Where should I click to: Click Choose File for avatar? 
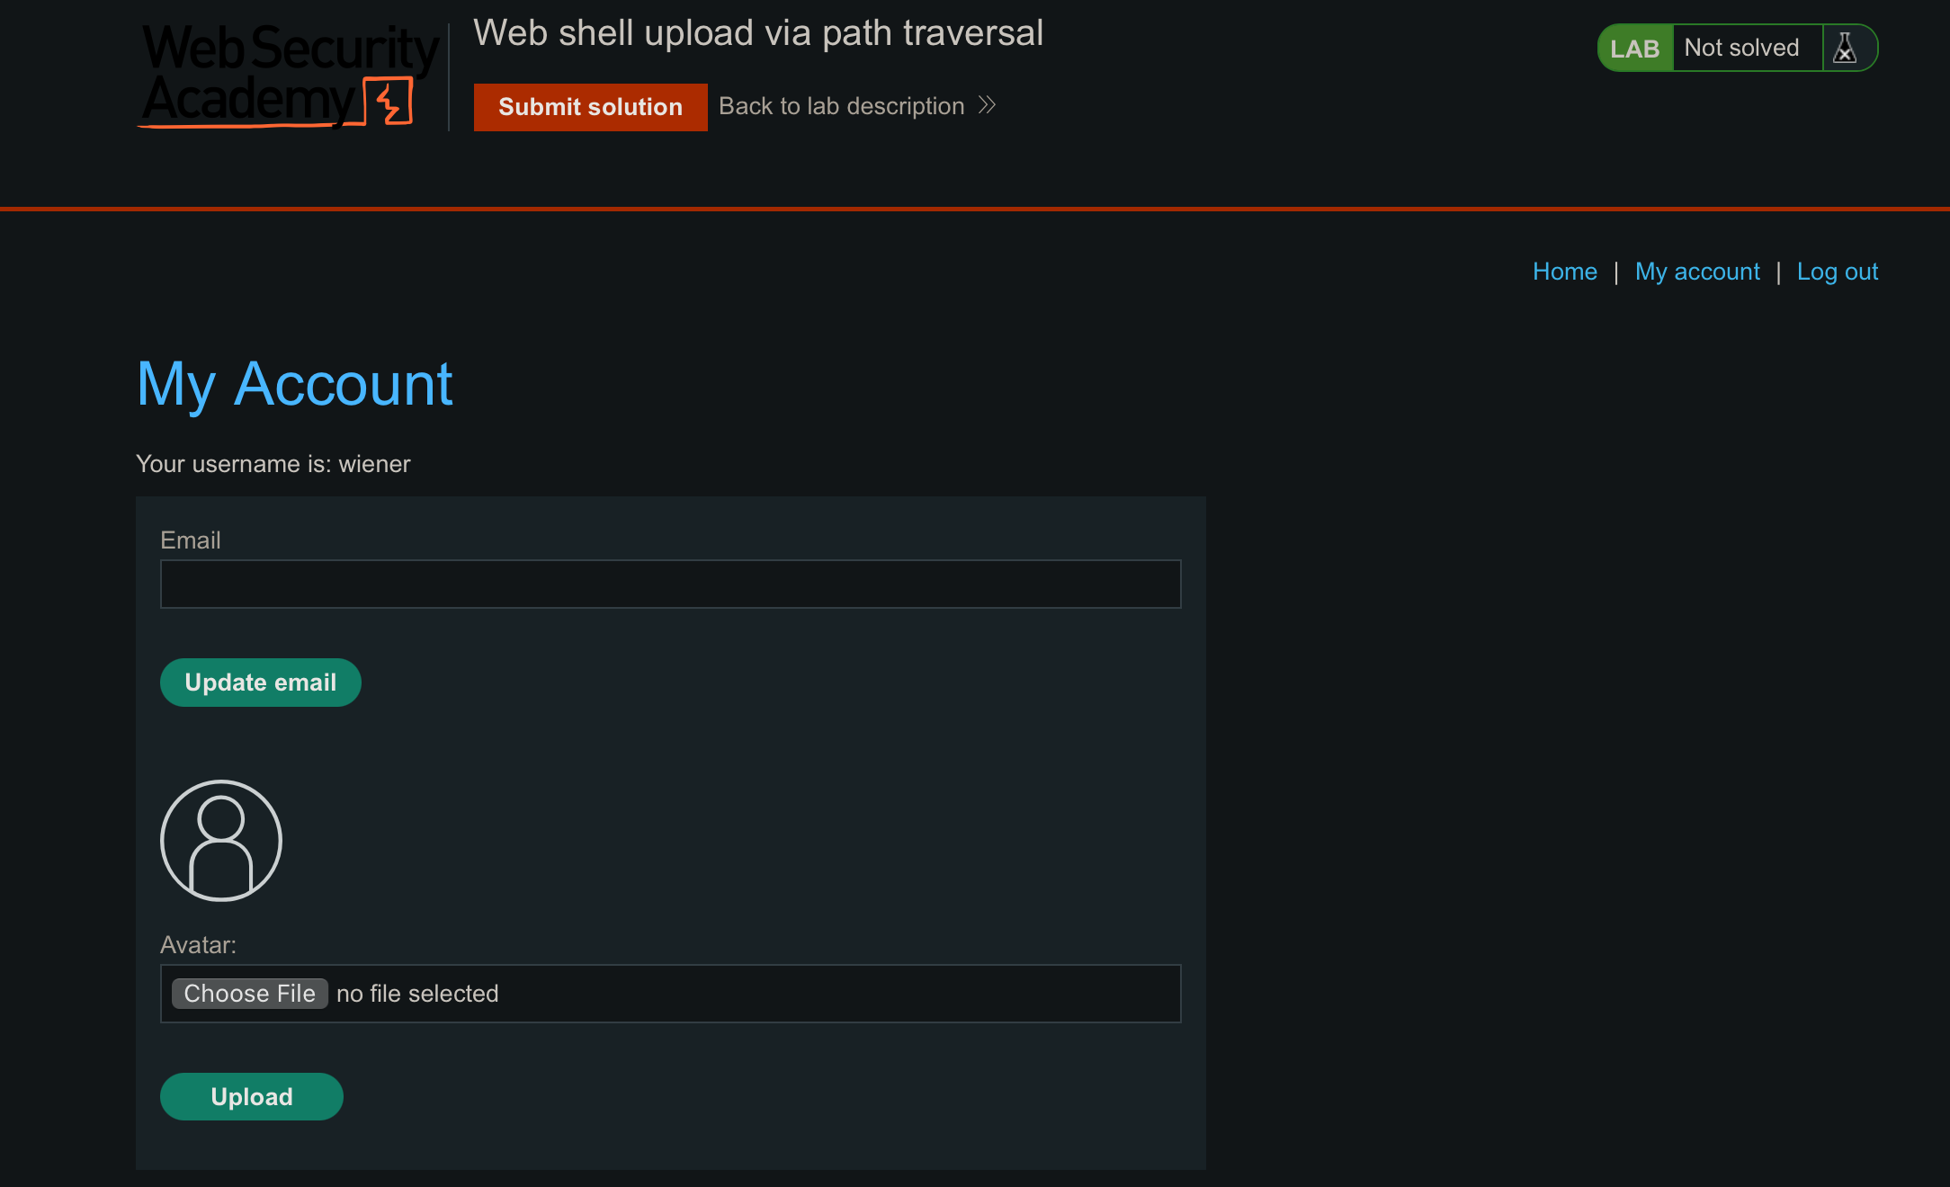coord(249,994)
